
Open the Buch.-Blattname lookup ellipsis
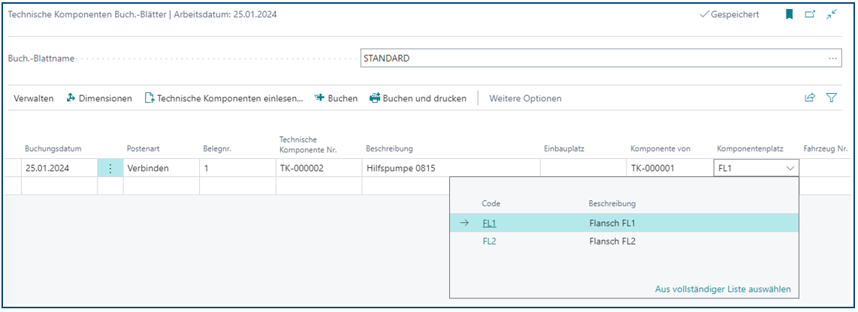(832, 58)
